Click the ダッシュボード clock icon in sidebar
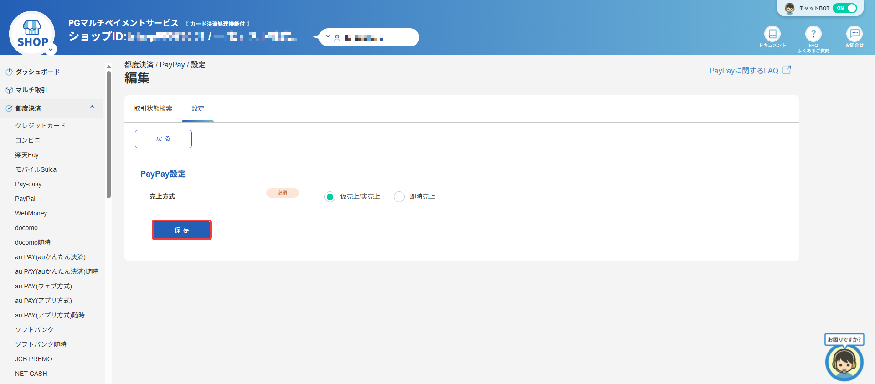 pyautogui.click(x=9, y=72)
